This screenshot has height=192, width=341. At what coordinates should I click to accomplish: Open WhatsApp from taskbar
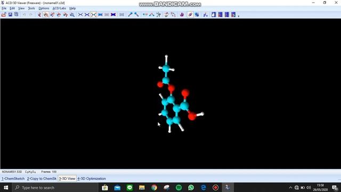[191, 187]
